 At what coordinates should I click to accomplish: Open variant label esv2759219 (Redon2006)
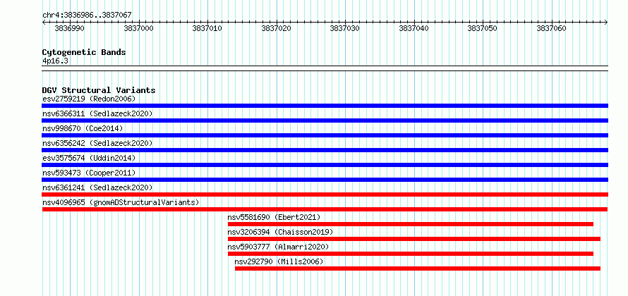coord(89,99)
